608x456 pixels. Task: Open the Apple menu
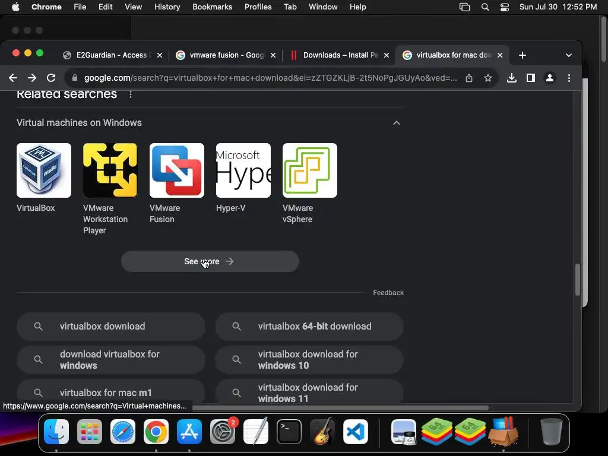(15, 7)
